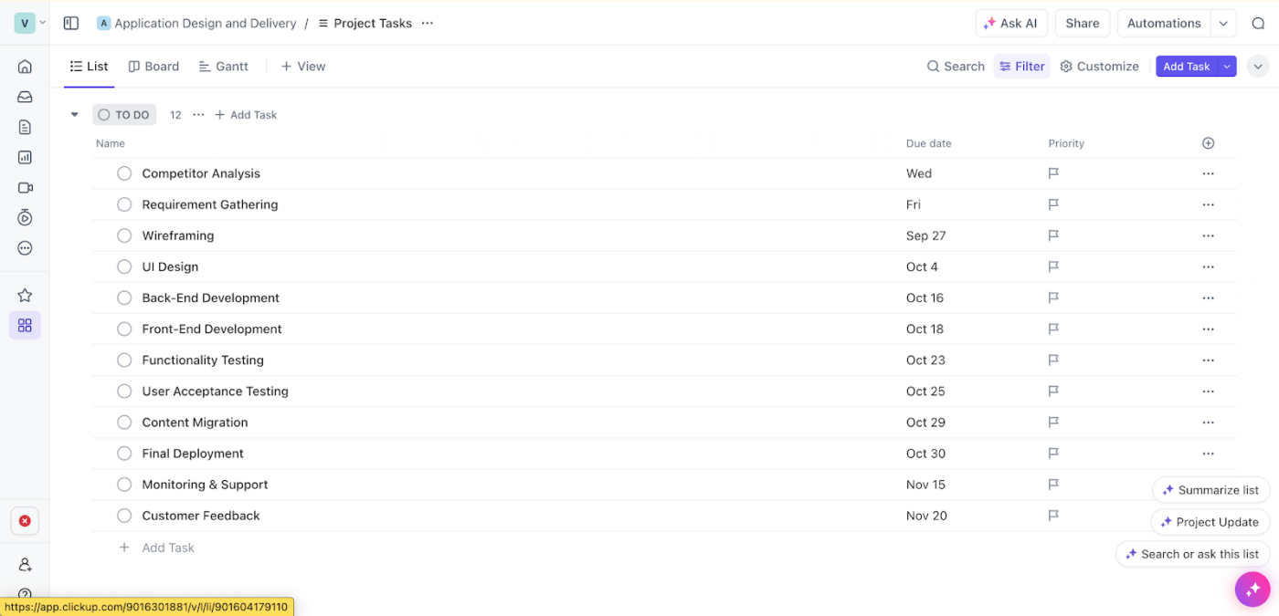Open the Automations dropdown chevron
Image resolution: width=1279 pixels, height=616 pixels.
coord(1223,24)
